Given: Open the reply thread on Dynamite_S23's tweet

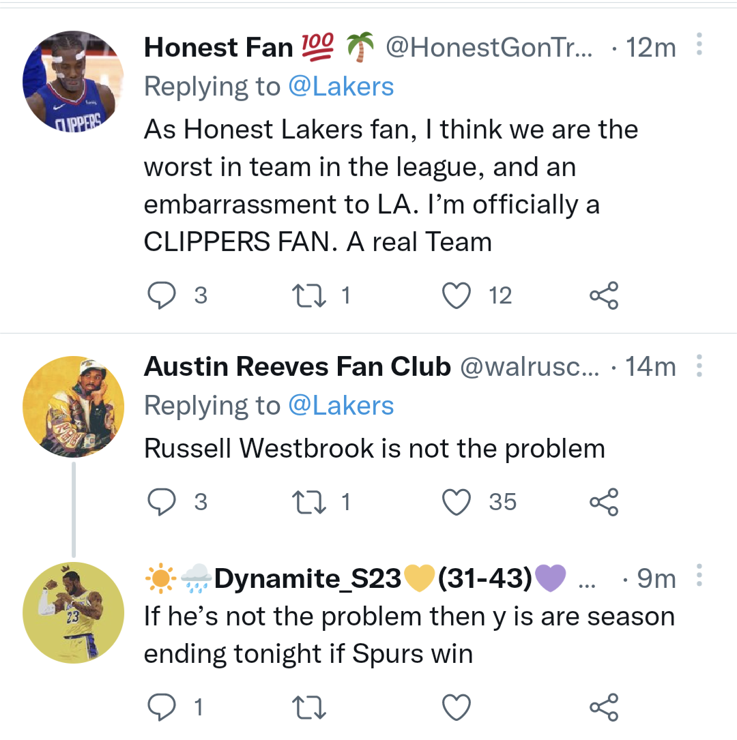Looking at the screenshot, I should (x=161, y=707).
